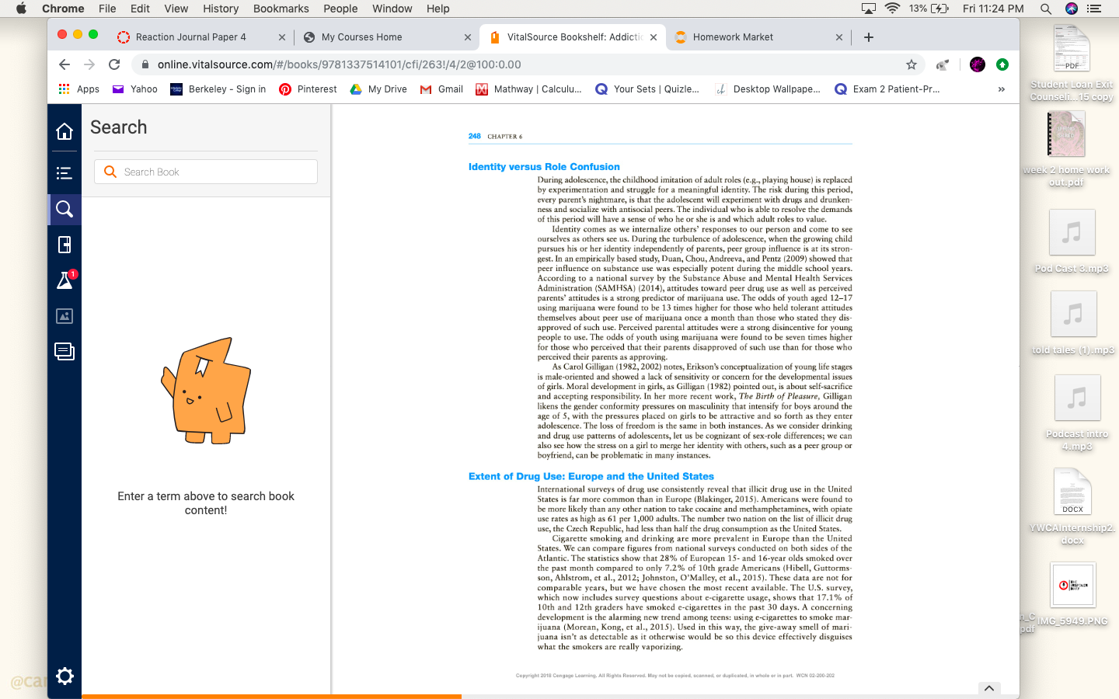The image size is (1119, 699).
Task: Expand the bottom page panel chevron
Action: click(x=988, y=688)
